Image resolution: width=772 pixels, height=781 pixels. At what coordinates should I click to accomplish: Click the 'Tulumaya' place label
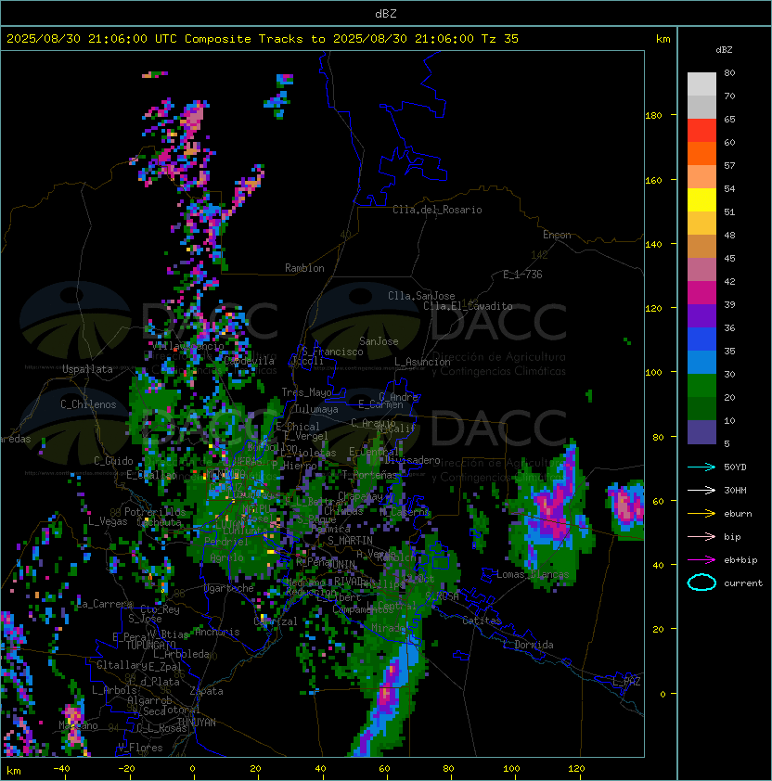[316, 409]
